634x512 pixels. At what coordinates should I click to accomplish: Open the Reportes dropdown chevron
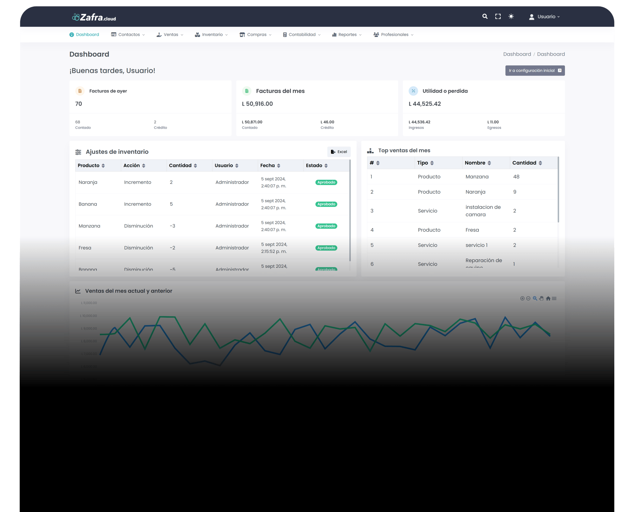tap(360, 35)
